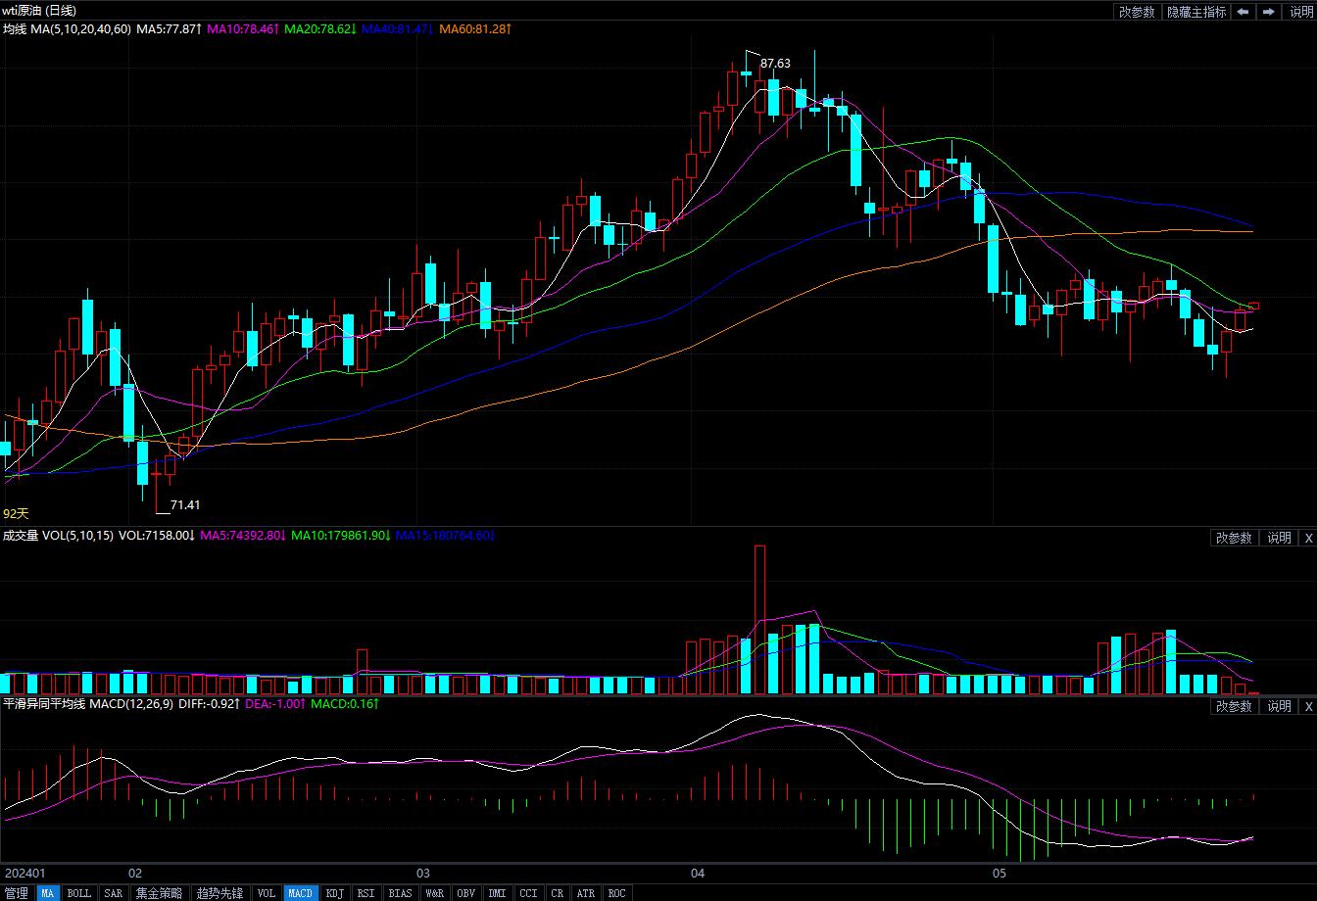Select the 集金策略 indicator tab
This screenshot has height=901, width=1317.
159,893
